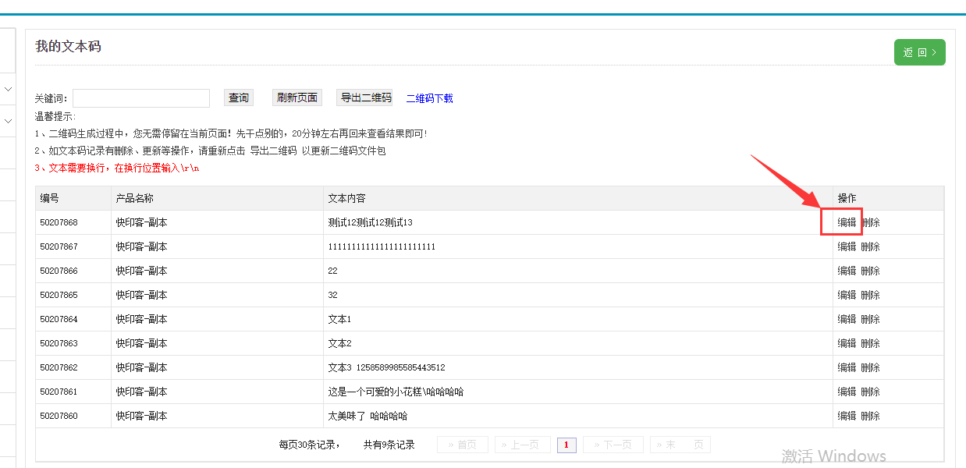Edit the row with text 1111111111
This screenshot has height=468, width=966.
click(x=847, y=246)
